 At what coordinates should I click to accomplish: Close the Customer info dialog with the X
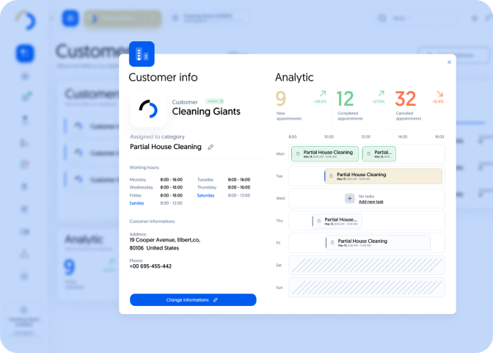(x=449, y=62)
